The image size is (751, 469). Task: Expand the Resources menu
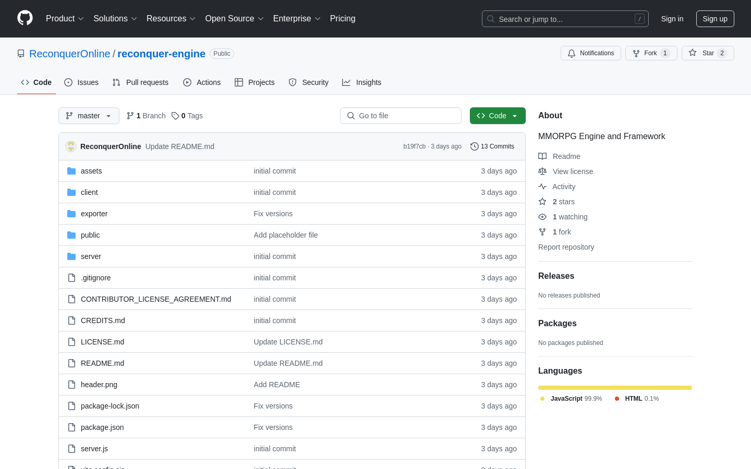click(x=171, y=19)
